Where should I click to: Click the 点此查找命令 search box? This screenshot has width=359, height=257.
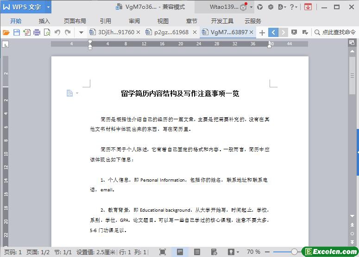[x=335, y=32]
